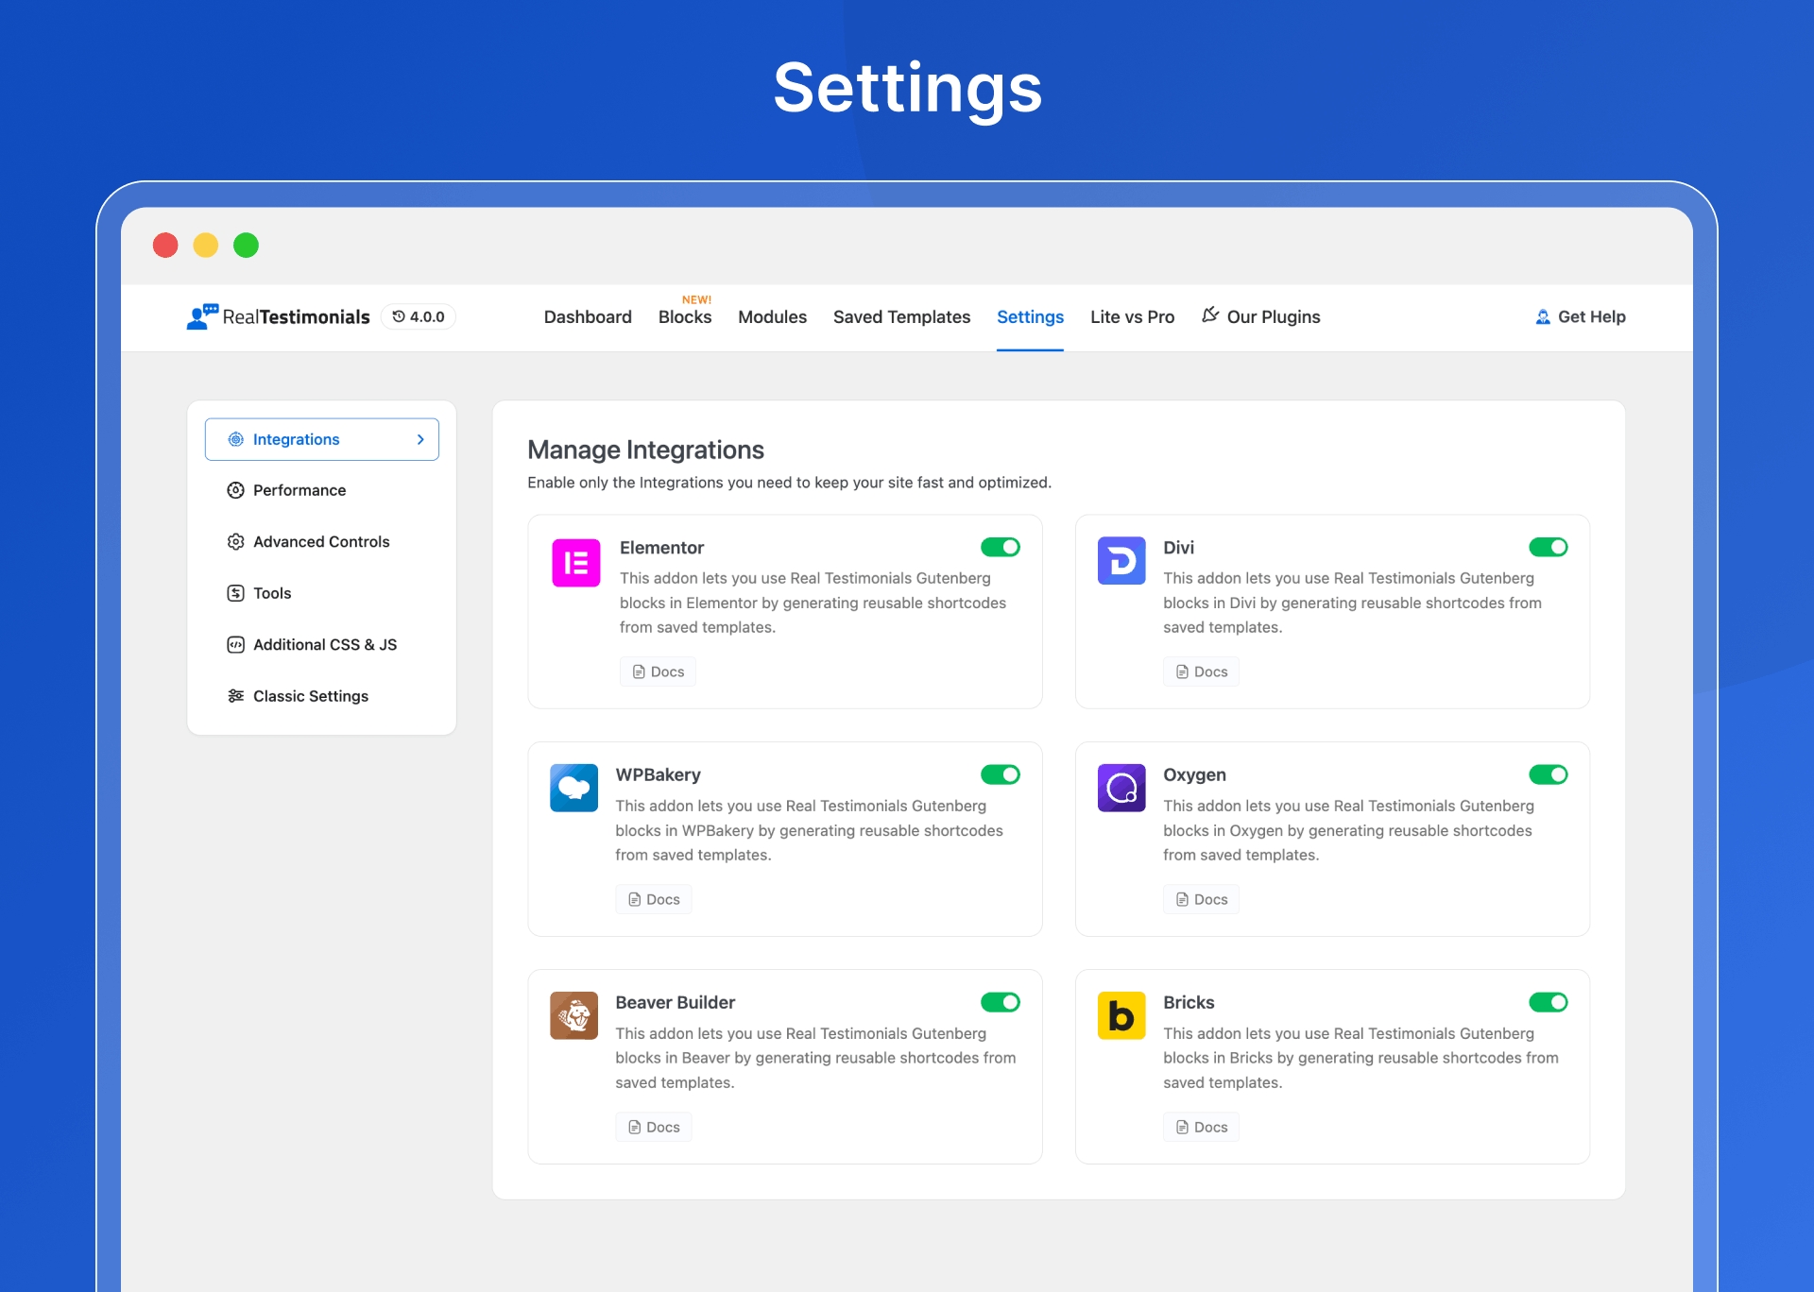
Task: Click the Divi logo icon
Action: pyautogui.click(x=1121, y=560)
